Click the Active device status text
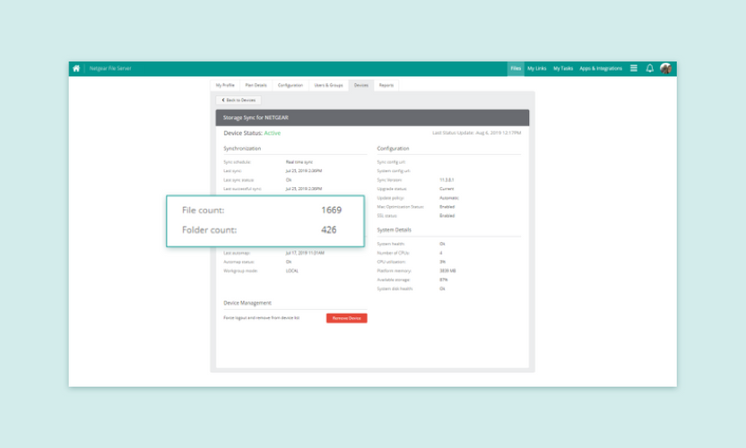Screen dimensions: 746x448 click(x=272, y=133)
